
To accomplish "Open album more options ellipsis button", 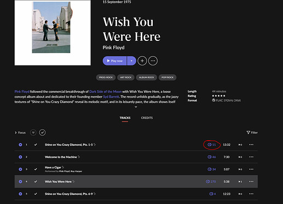I will 153,61.
